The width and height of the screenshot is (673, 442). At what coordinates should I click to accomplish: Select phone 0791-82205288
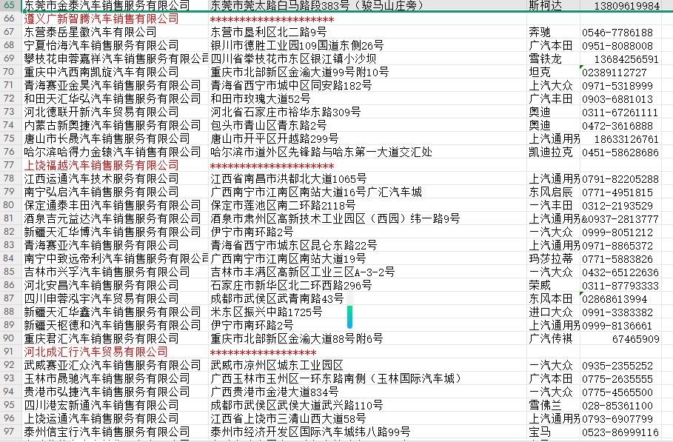(620, 179)
